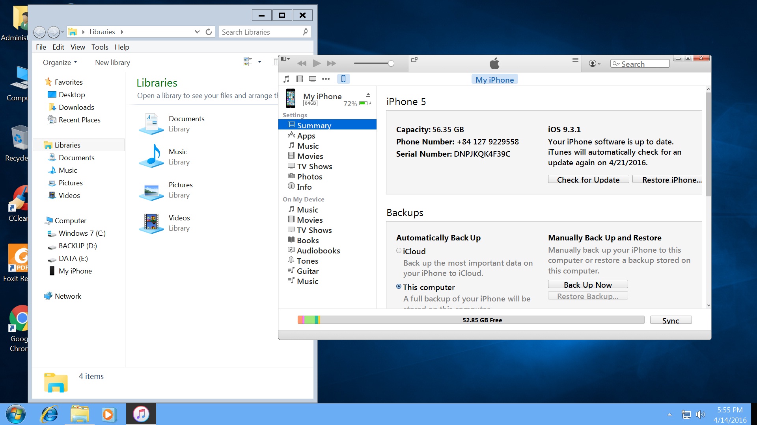Click New library in Explorer toolbar

click(x=112, y=62)
